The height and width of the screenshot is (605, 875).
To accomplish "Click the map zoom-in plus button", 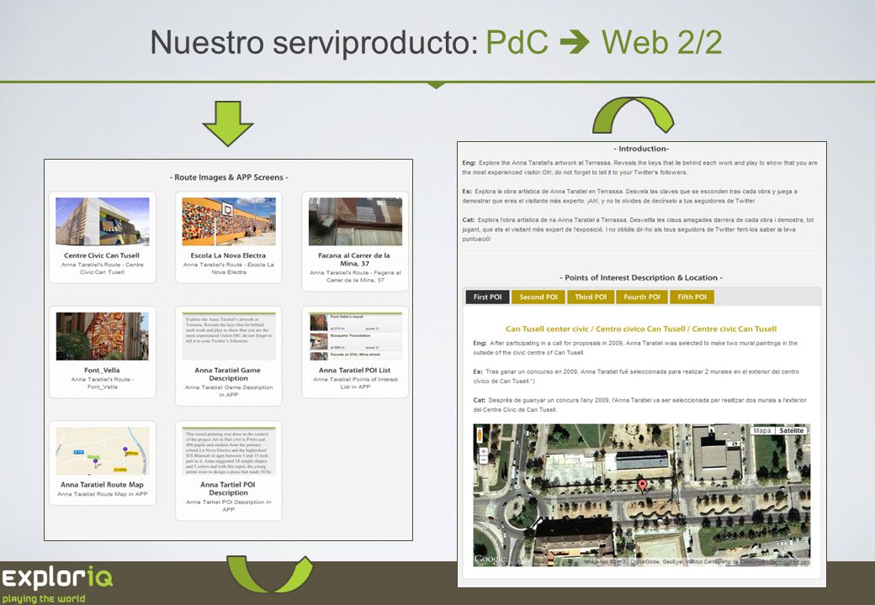I will 483,451.
